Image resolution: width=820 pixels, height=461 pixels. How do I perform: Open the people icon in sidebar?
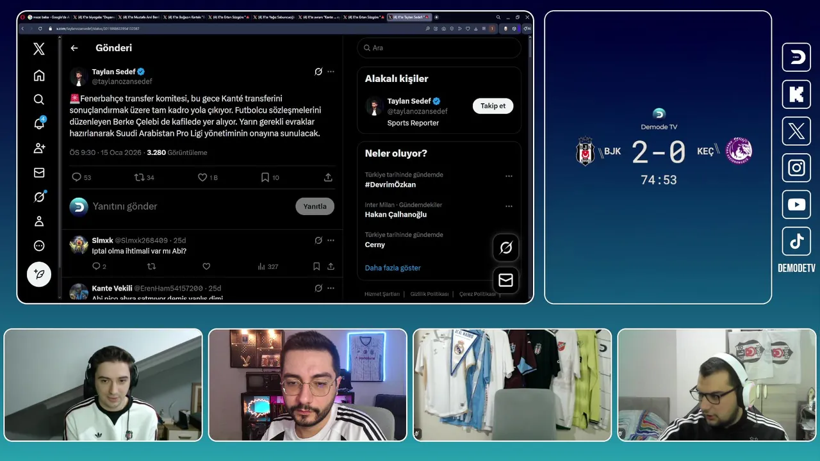pyautogui.click(x=39, y=148)
